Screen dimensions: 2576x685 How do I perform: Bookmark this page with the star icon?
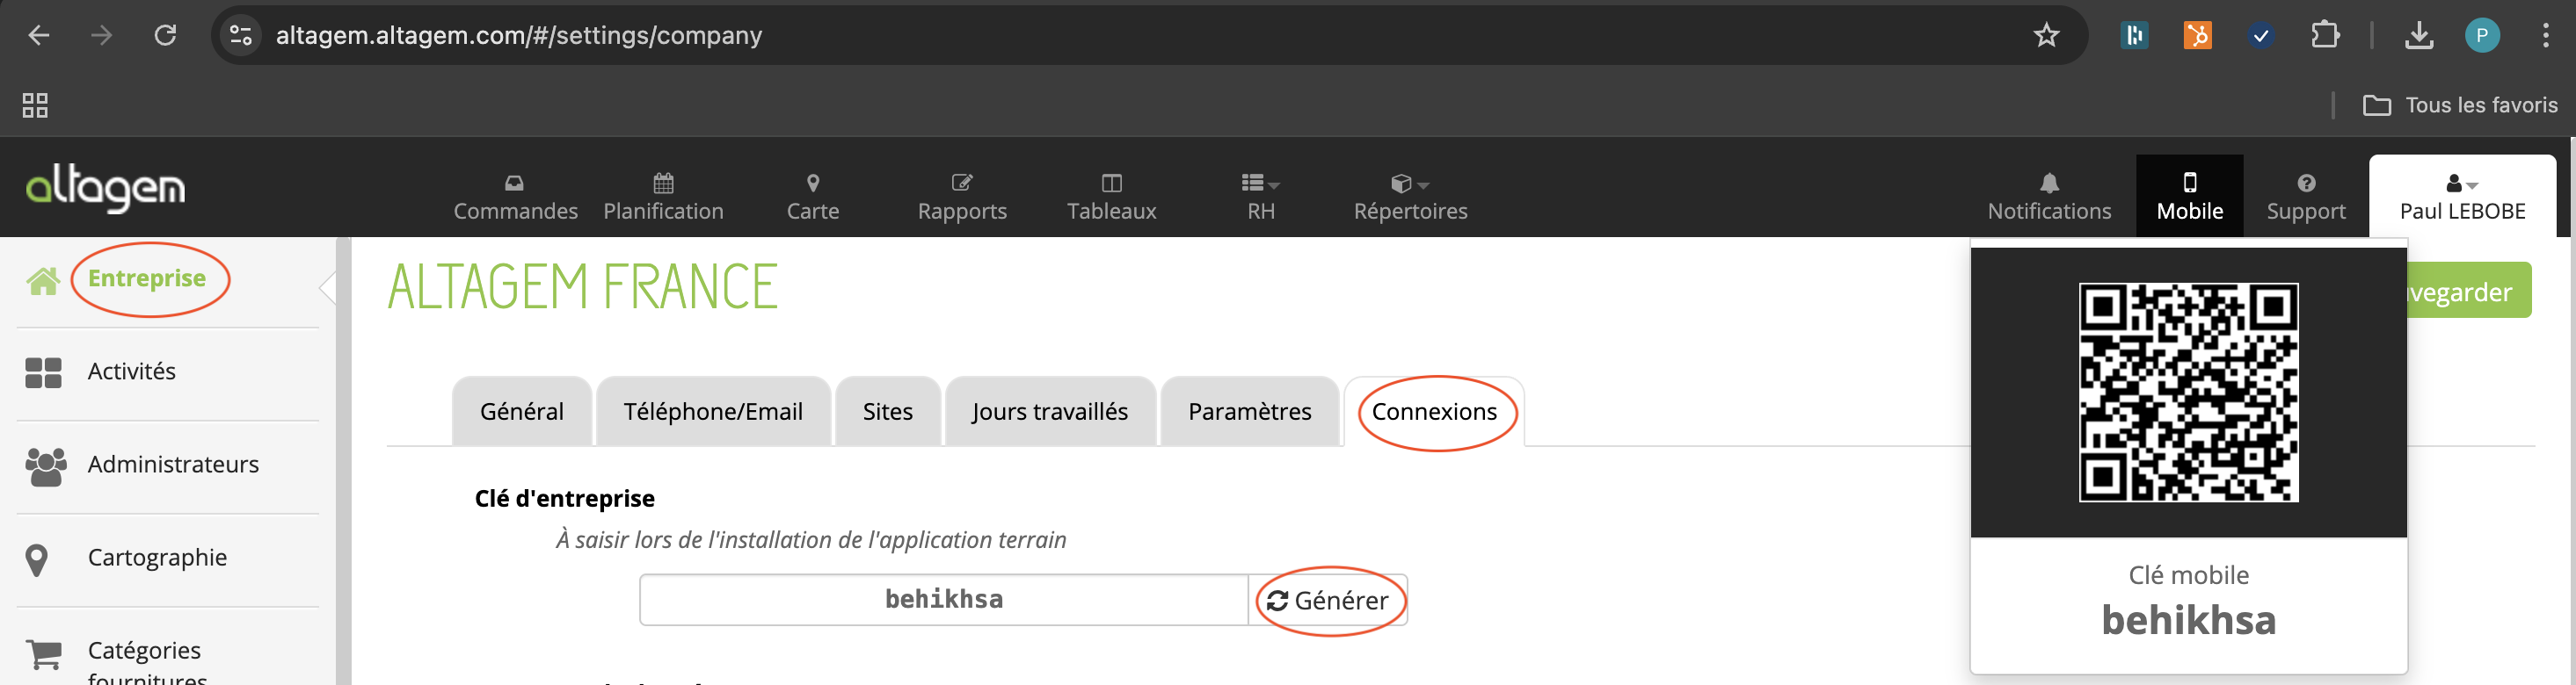pos(2046,35)
